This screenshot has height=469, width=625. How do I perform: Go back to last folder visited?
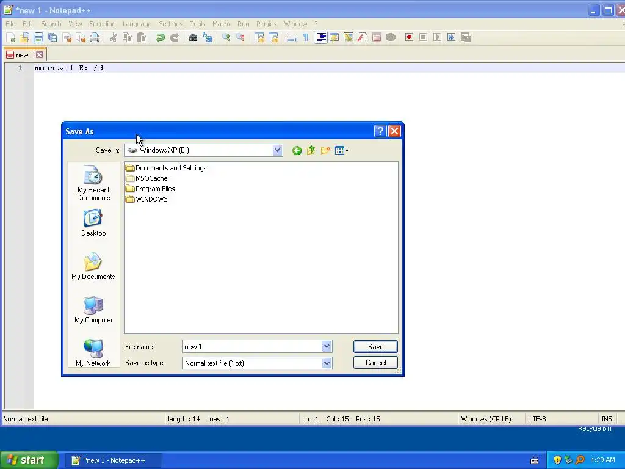tap(297, 150)
